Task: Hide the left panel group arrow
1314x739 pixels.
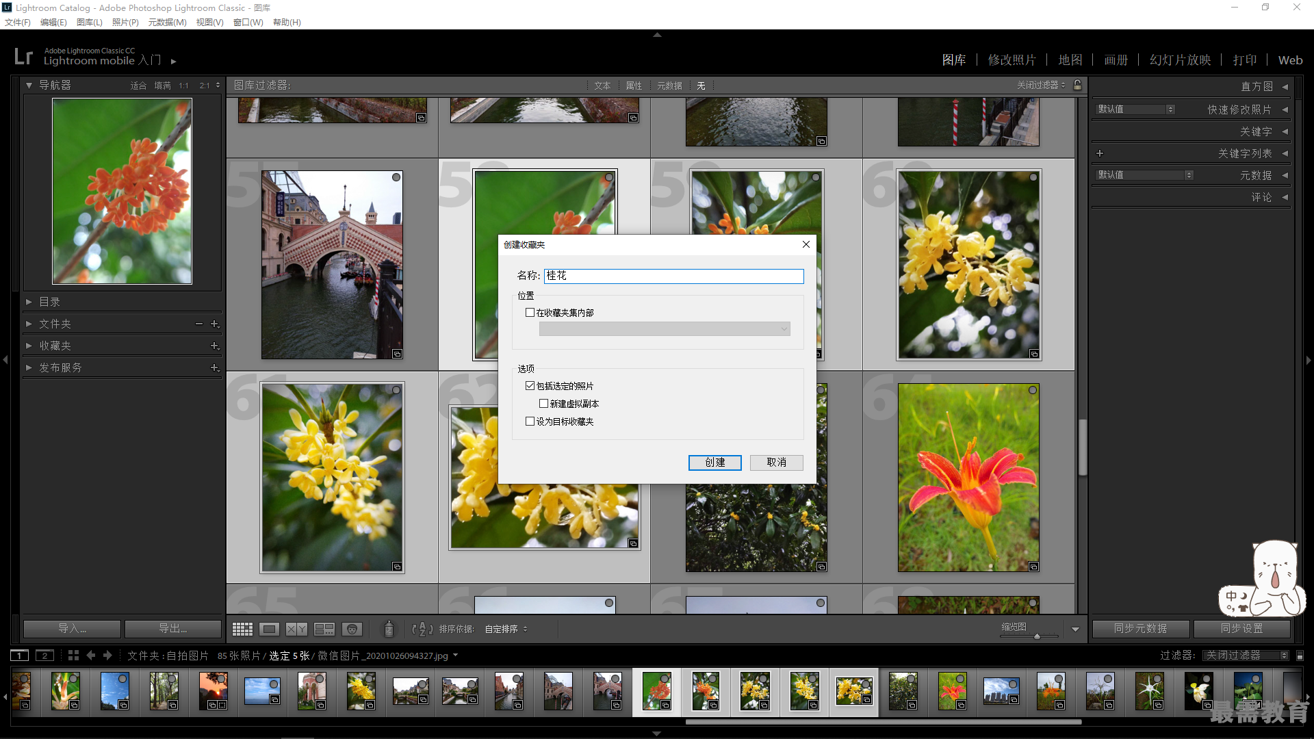Action: [x=5, y=360]
